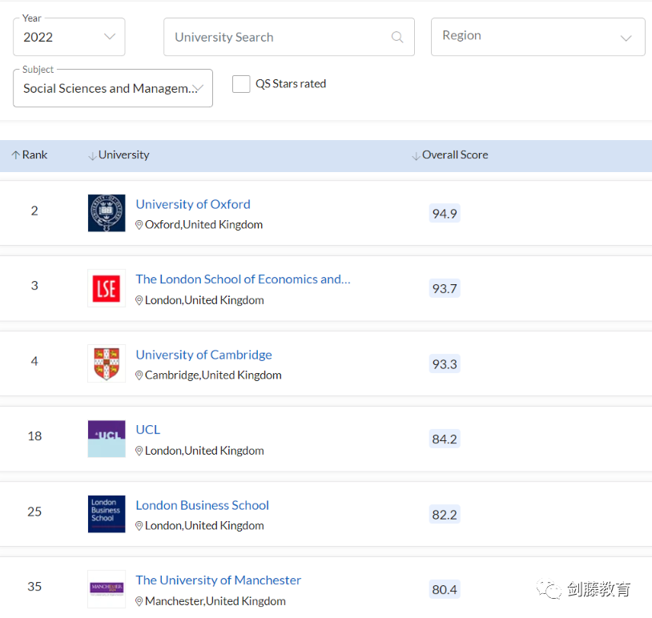This screenshot has height=618, width=652.
Task: Open London Business School link
Action: click(202, 505)
